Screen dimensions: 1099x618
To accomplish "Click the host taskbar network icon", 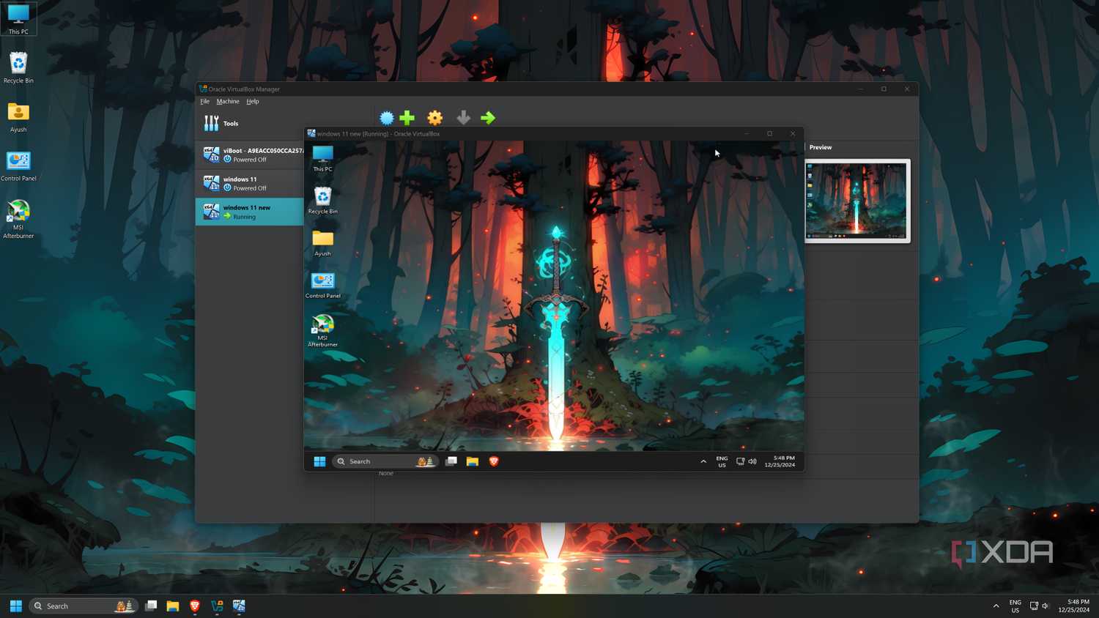I will (1034, 606).
